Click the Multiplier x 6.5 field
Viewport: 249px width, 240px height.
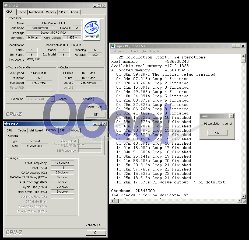click(39, 78)
